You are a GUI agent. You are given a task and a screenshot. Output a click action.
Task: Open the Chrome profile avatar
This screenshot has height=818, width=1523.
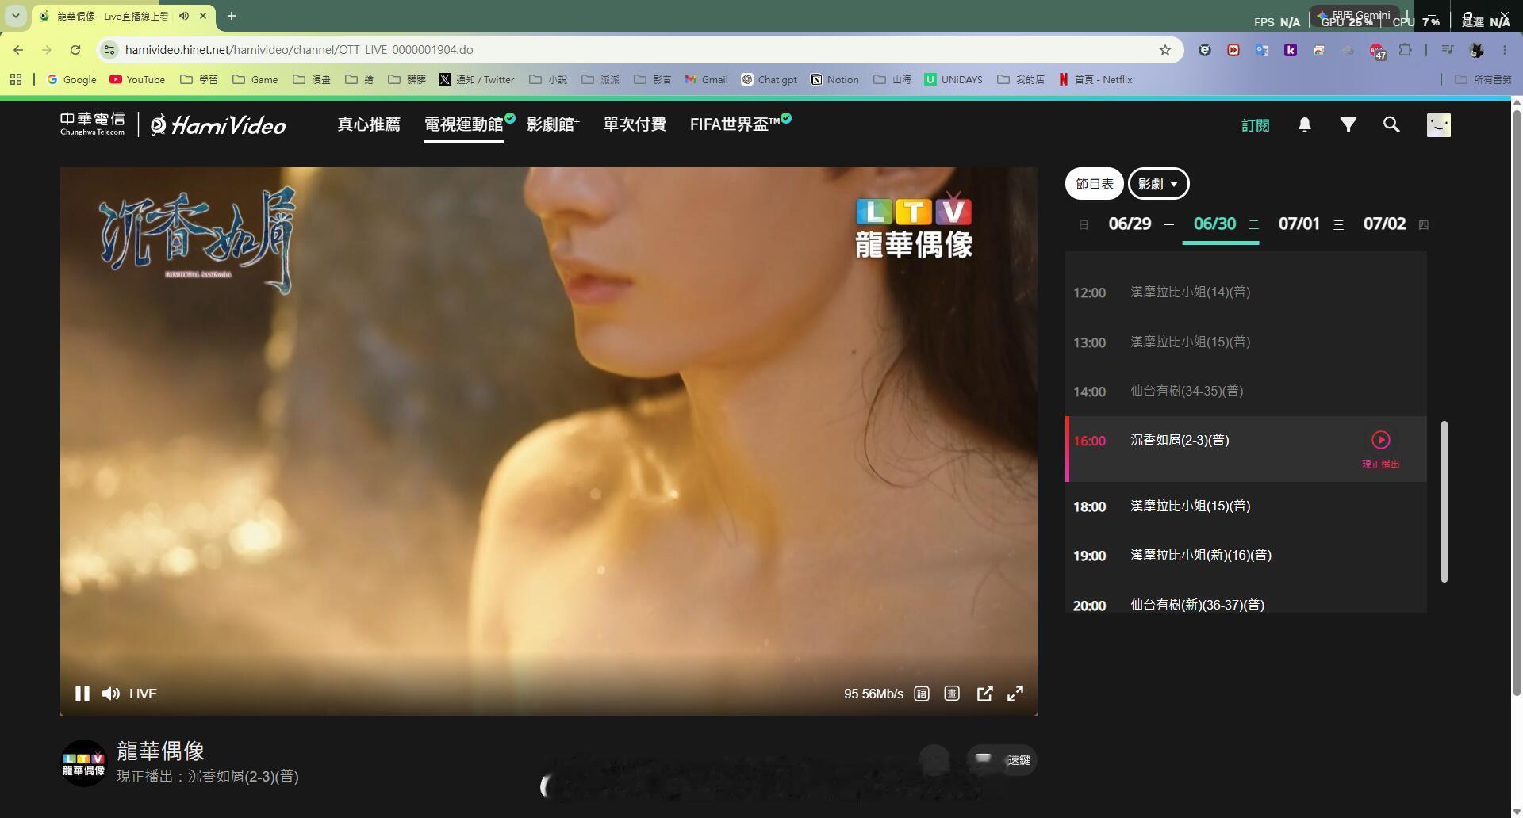[1475, 50]
